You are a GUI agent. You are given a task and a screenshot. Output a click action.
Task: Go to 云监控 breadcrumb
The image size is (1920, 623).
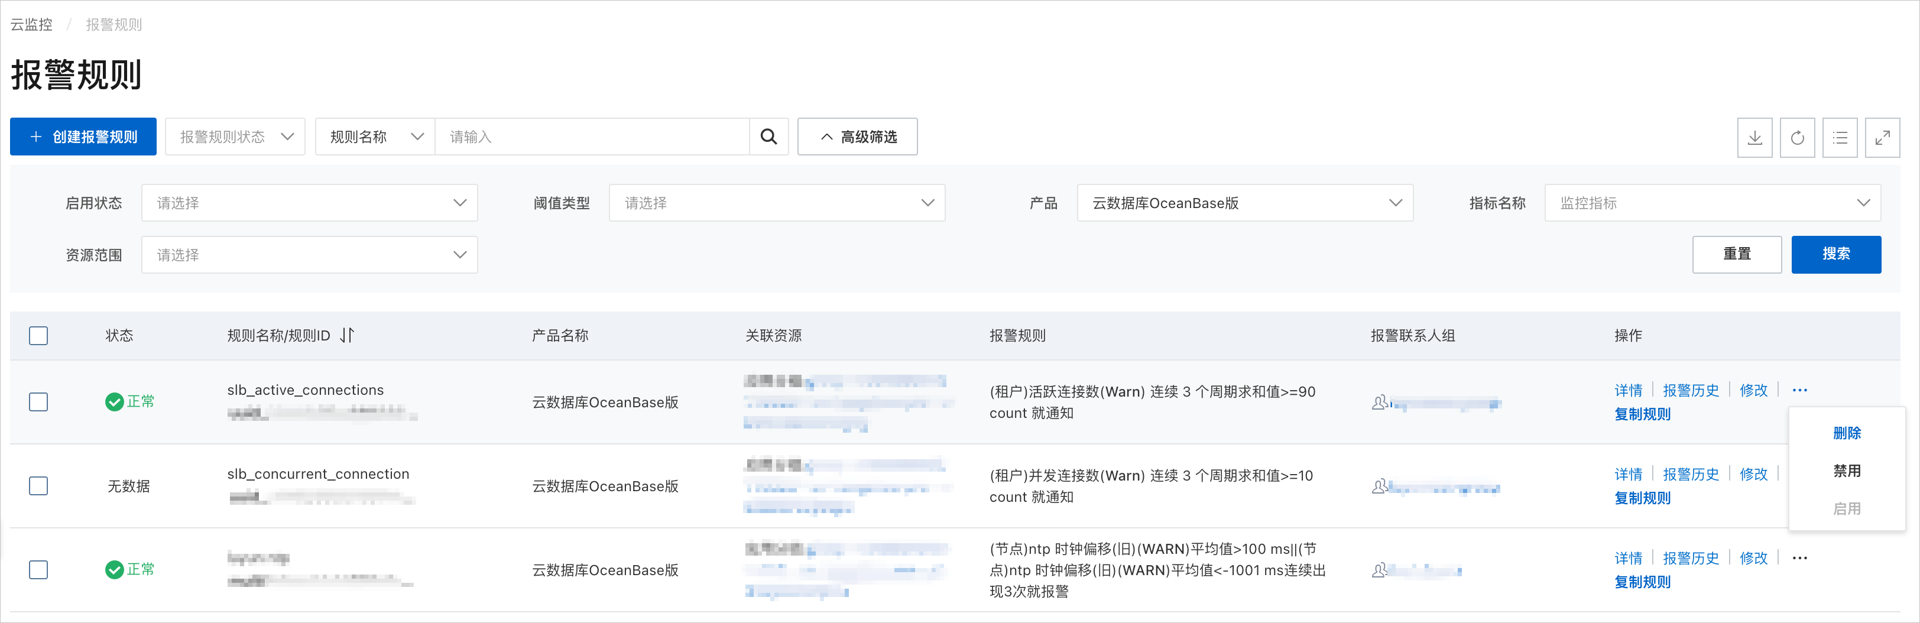coord(31,25)
